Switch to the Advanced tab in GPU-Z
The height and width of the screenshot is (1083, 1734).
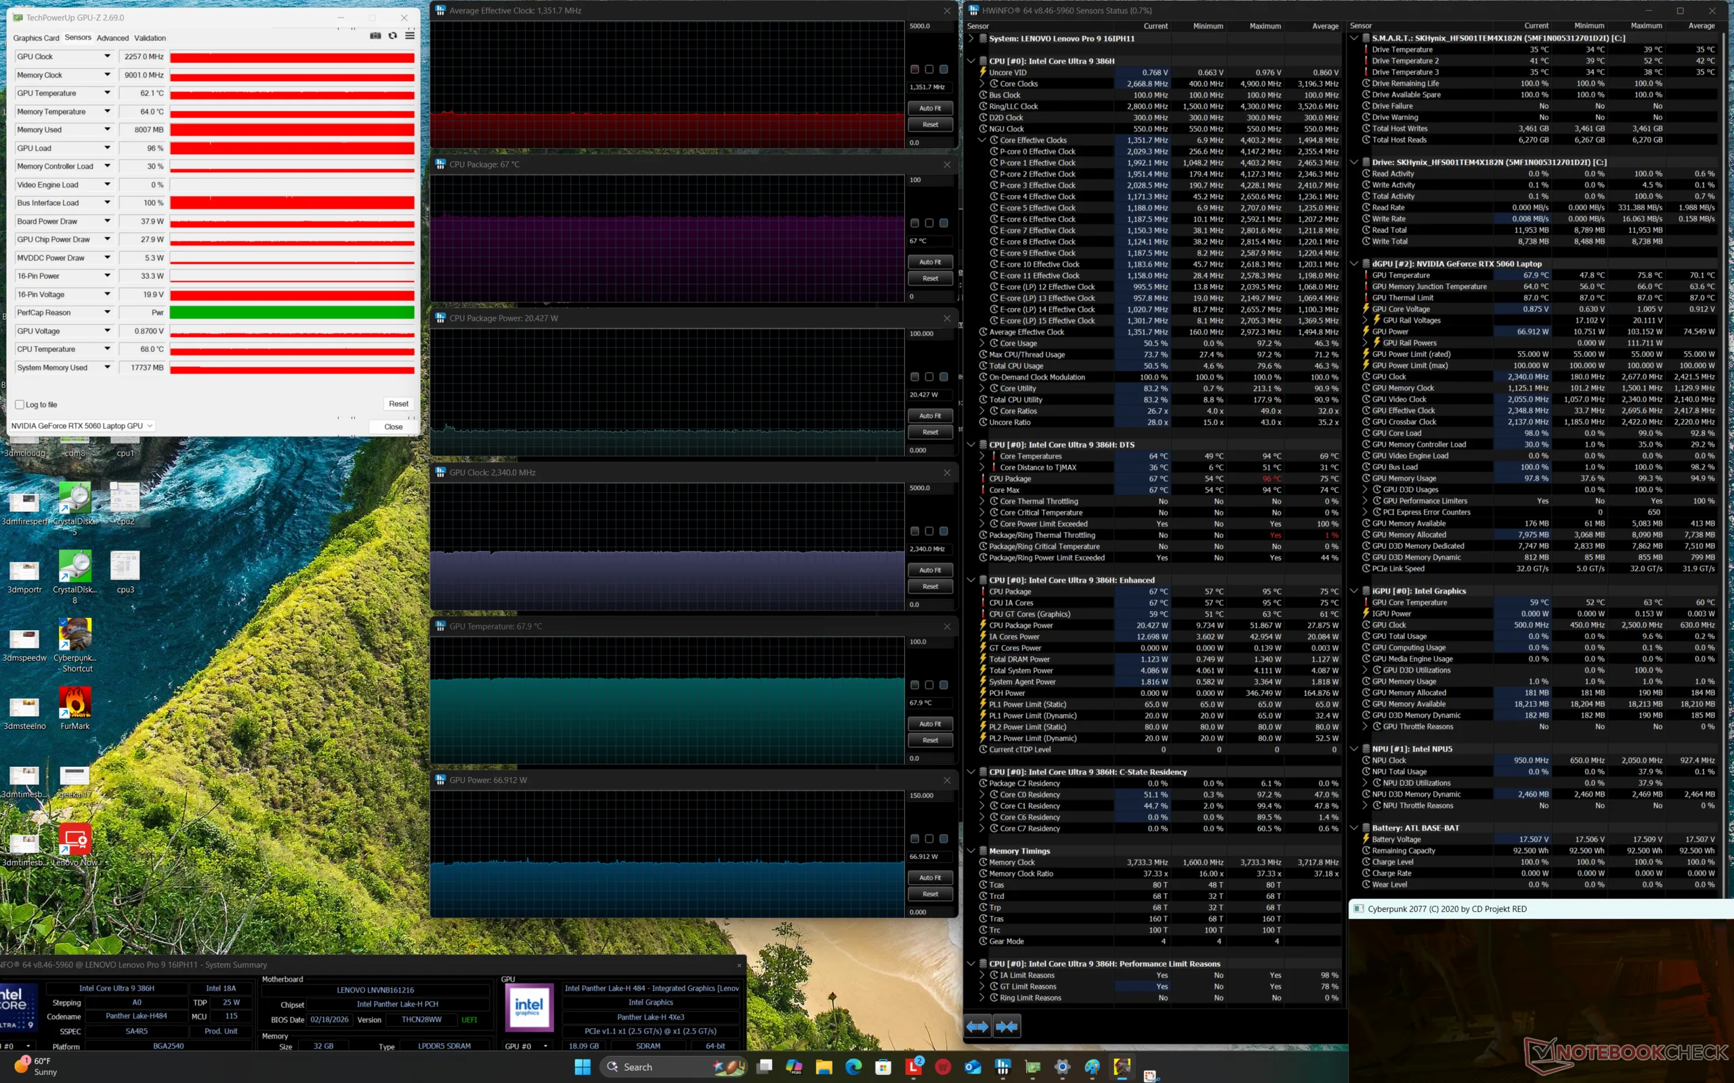coord(112,38)
